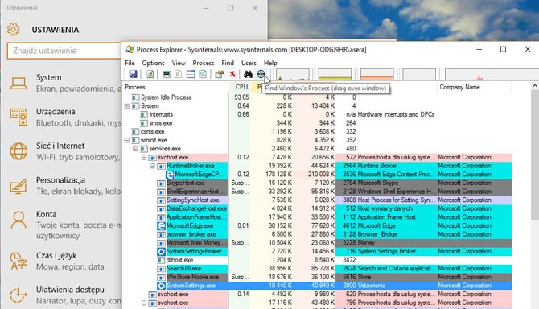Click the crosshair Find Window's Process icon
The width and height of the screenshot is (539, 309).
[261, 74]
